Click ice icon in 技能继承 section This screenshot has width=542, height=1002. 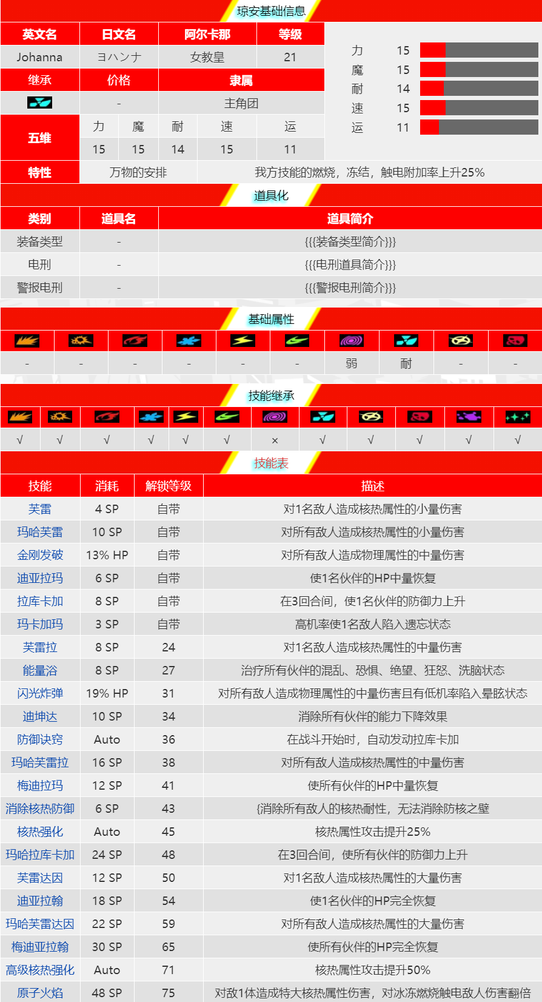pos(150,417)
